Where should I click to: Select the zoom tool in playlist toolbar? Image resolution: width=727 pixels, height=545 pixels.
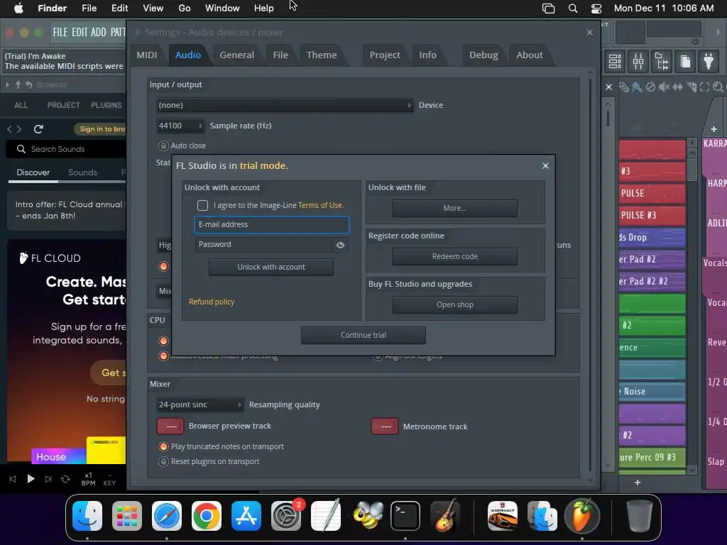coord(718,87)
